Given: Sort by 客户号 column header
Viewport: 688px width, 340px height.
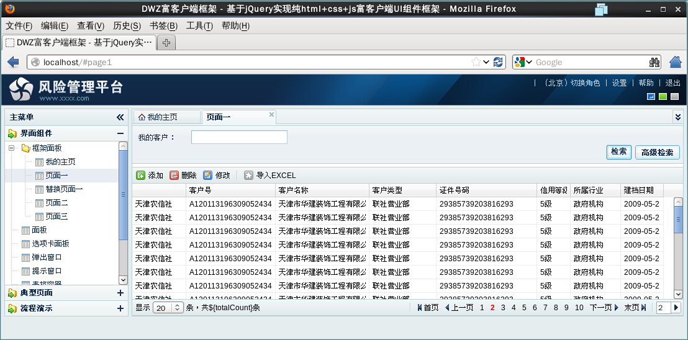Looking at the screenshot, I should pyautogui.click(x=231, y=190).
